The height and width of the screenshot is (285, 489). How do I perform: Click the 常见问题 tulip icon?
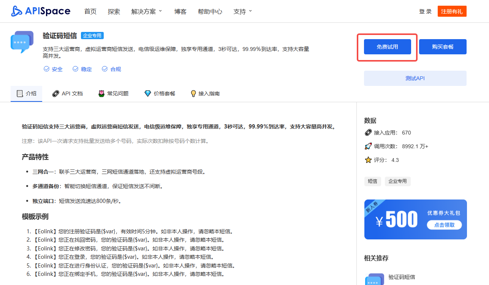(101, 93)
